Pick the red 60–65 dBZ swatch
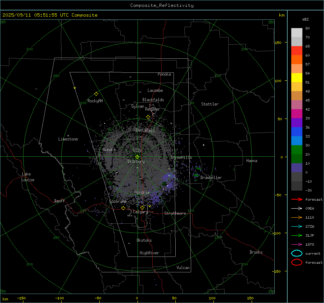 (x=297, y=51)
